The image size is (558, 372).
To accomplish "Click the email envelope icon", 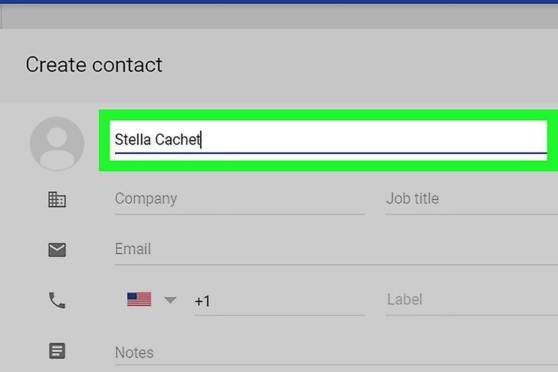I will (57, 250).
